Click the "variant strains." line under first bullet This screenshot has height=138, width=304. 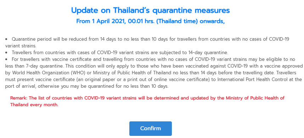pos(21,46)
